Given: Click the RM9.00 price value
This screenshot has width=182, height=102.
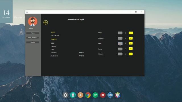Looking at the screenshot, I should tap(82, 56).
